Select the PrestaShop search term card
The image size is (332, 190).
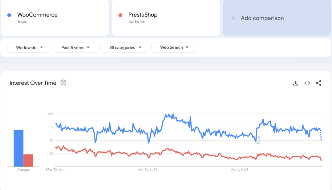[x=166, y=18]
